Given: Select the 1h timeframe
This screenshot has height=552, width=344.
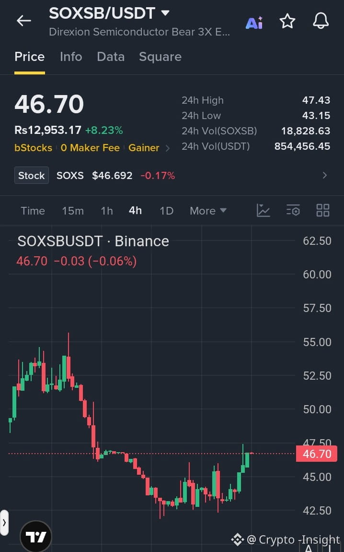Looking at the screenshot, I should tap(107, 211).
